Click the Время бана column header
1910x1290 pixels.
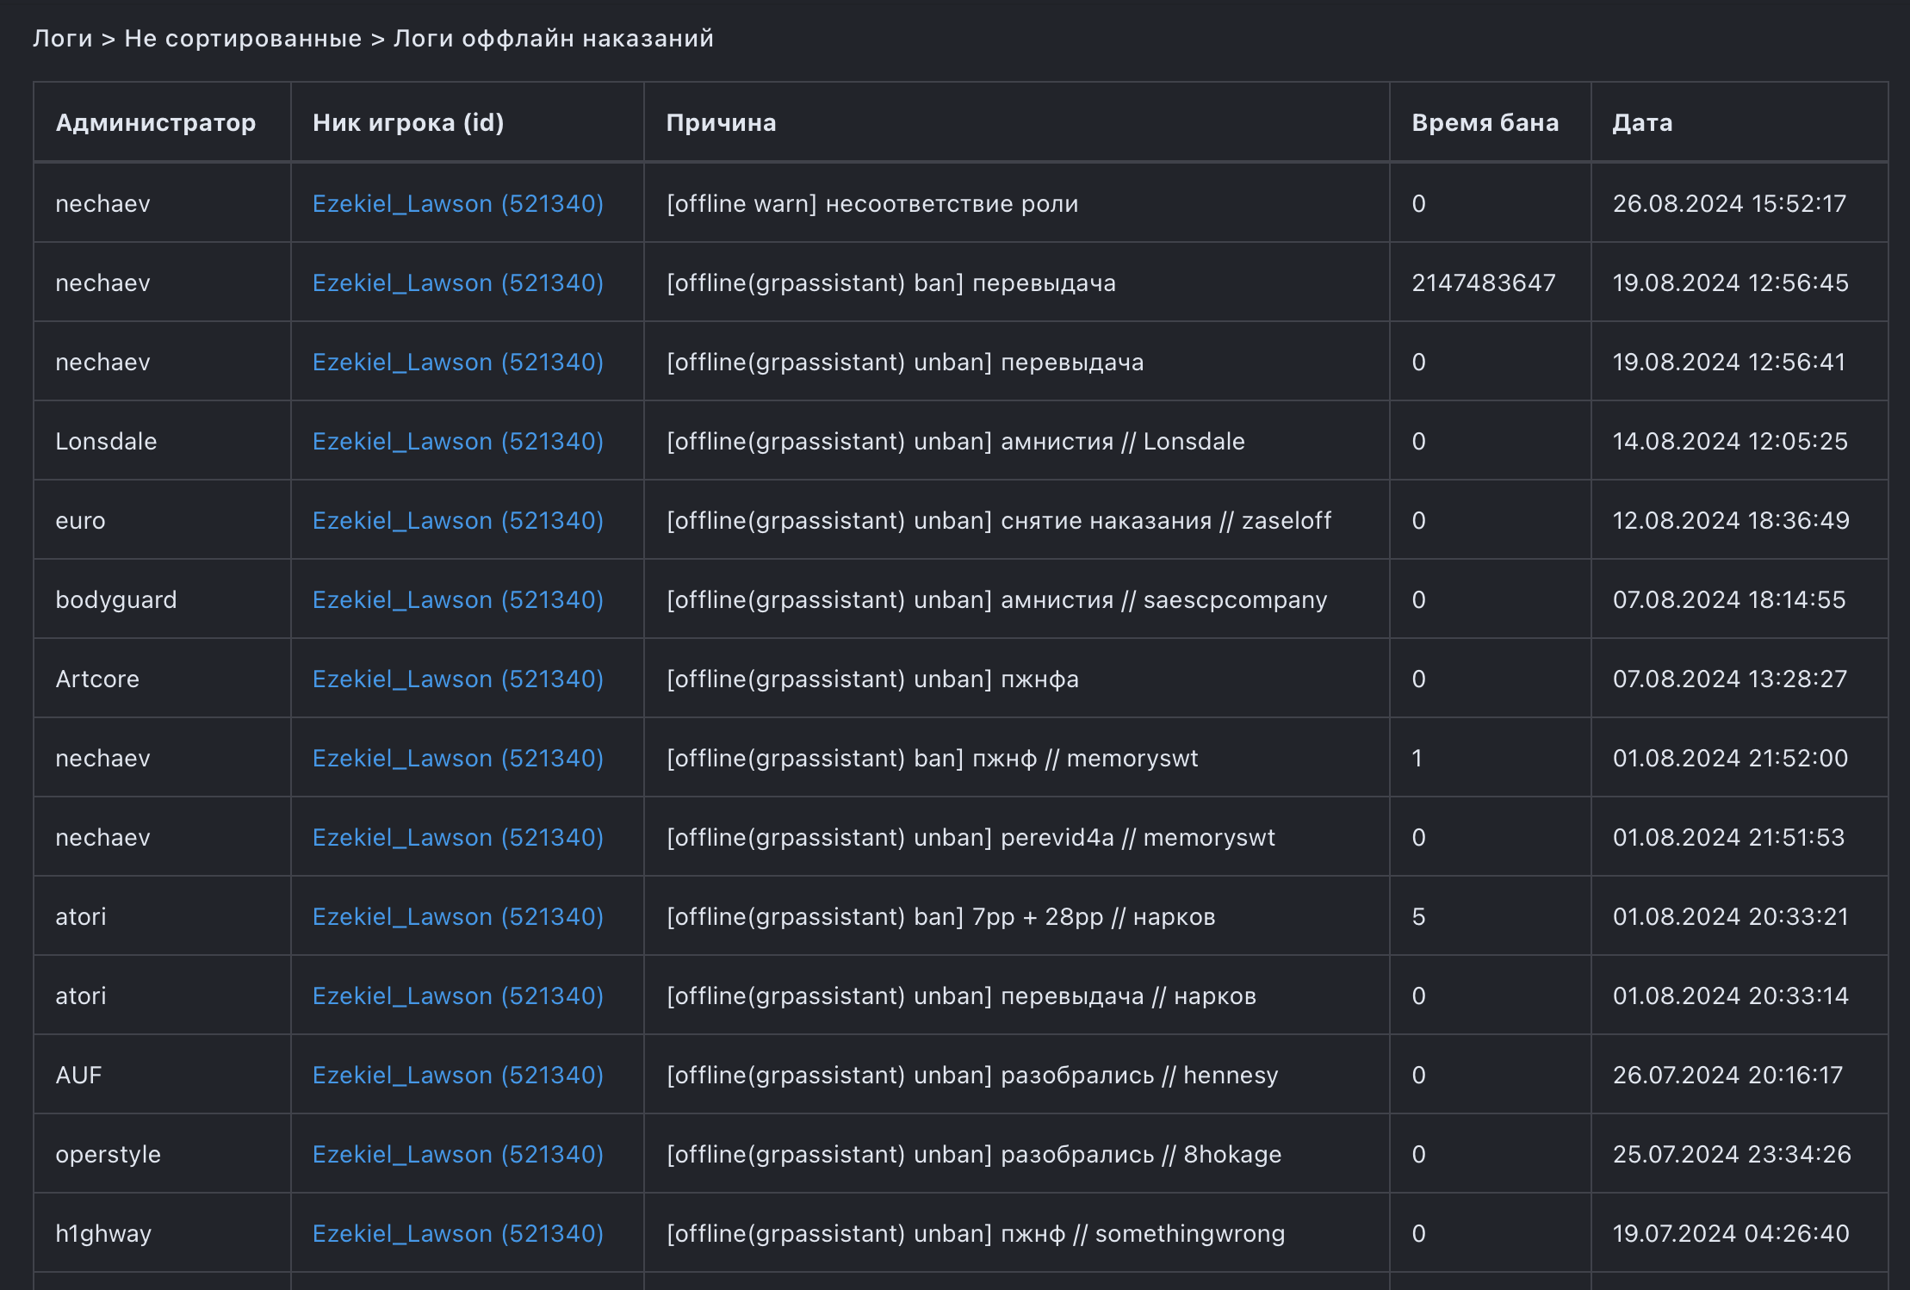click(x=1485, y=123)
